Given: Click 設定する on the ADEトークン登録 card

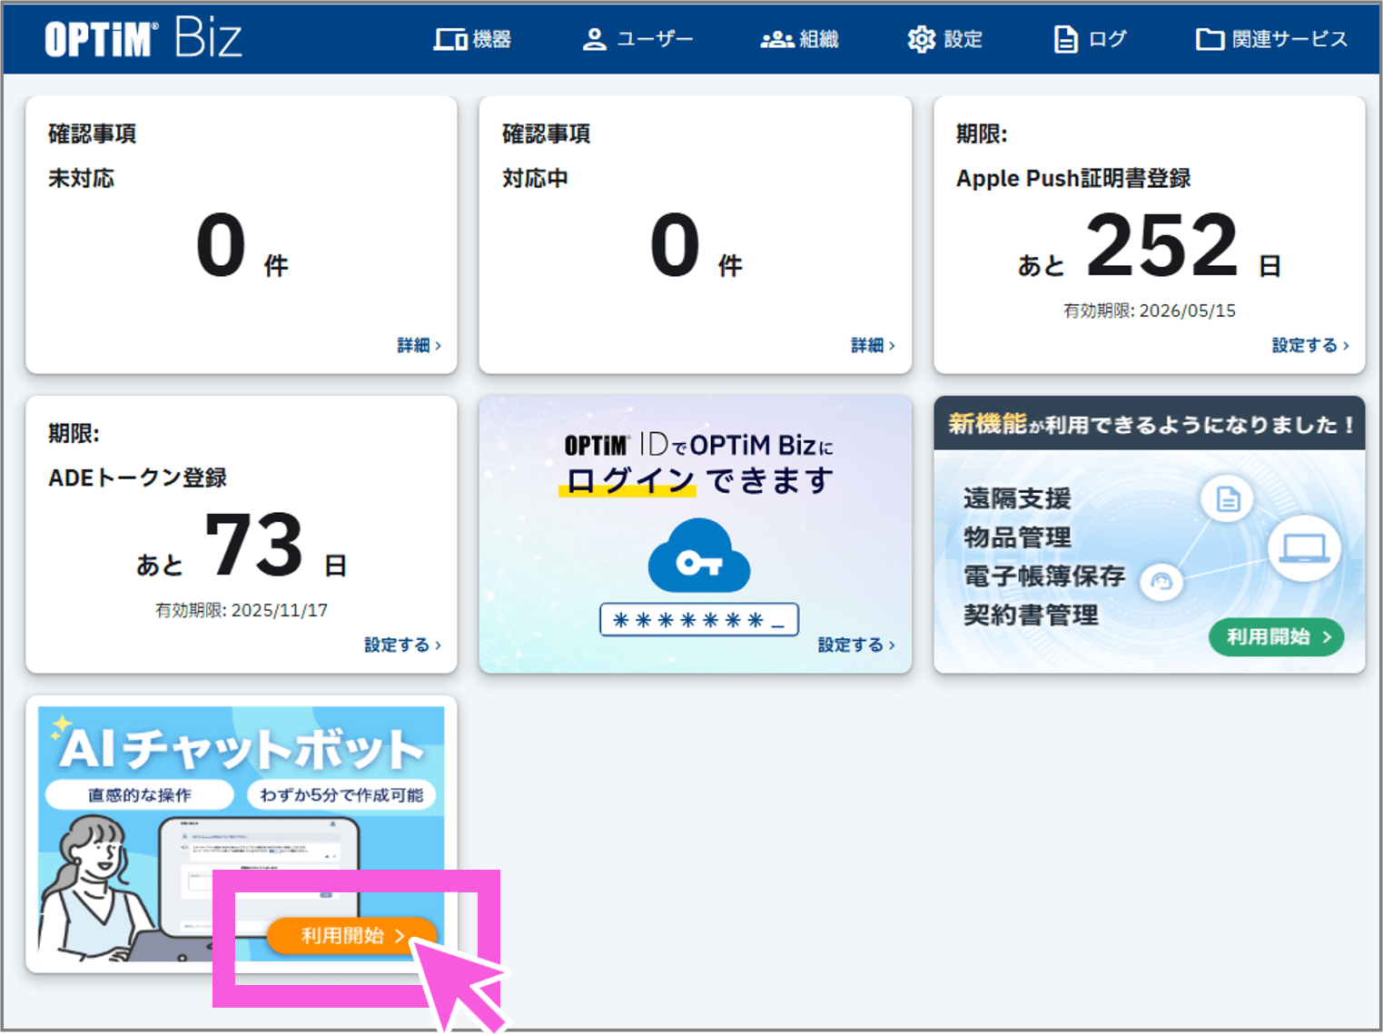Looking at the screenshot, I should (397, 645).
